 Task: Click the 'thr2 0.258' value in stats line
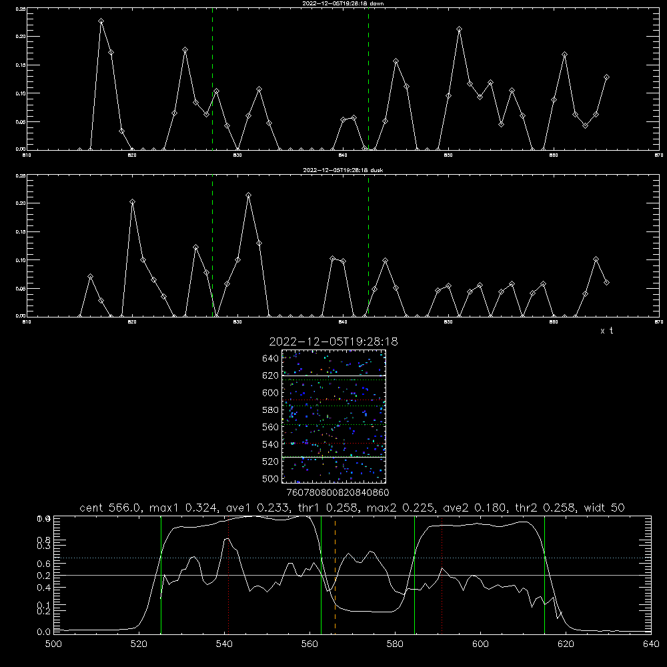[546, 508]
